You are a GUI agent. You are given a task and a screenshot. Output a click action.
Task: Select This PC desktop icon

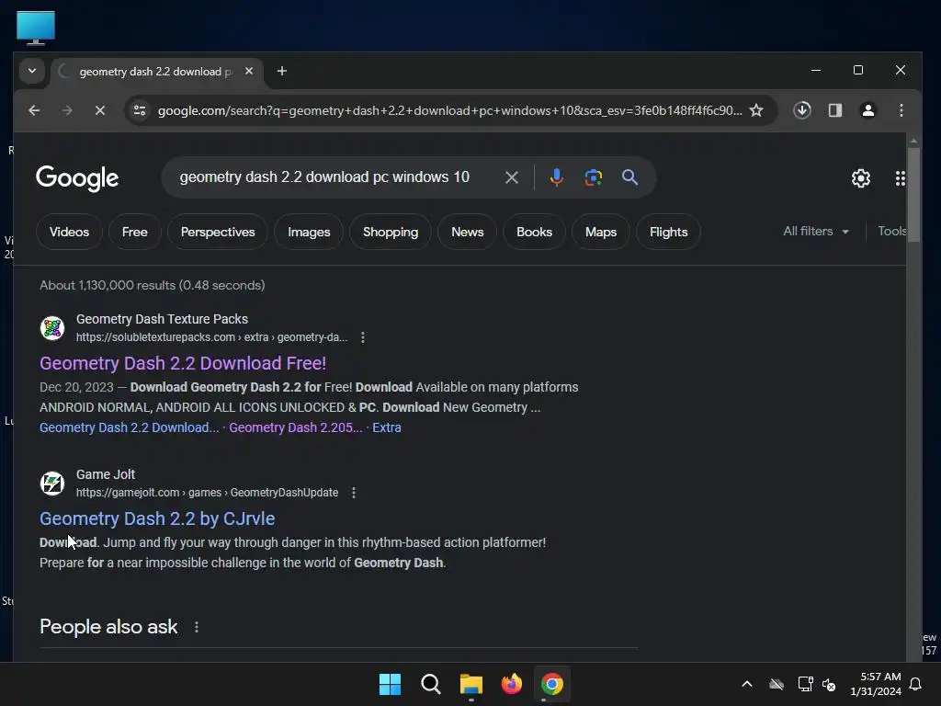[x=36, y=28]
